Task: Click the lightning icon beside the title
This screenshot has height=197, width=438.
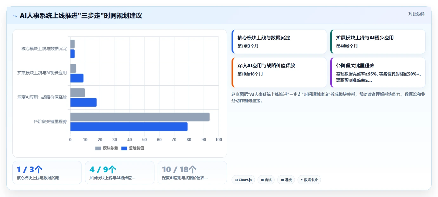Action: click(15, 16)
